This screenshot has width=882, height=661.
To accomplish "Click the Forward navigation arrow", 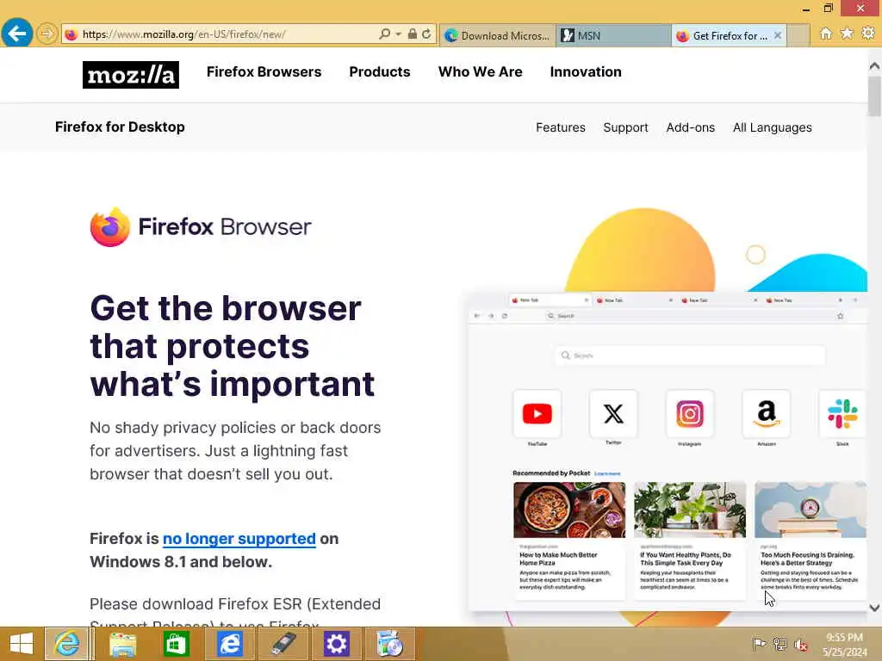I will (x=47, y=34).
